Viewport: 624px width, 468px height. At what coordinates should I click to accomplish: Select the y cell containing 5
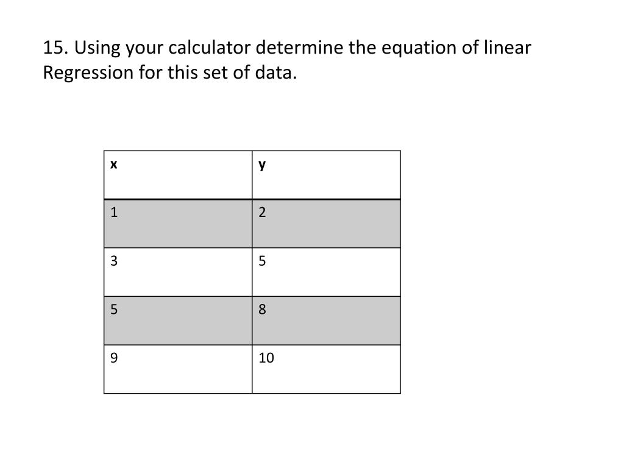(327, 272)
